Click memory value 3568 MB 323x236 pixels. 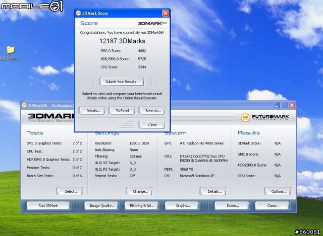(186, 169)
